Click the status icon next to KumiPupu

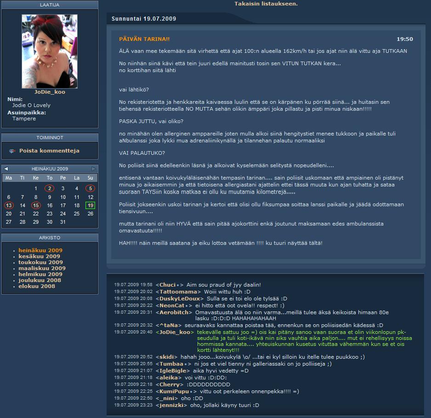190,391
